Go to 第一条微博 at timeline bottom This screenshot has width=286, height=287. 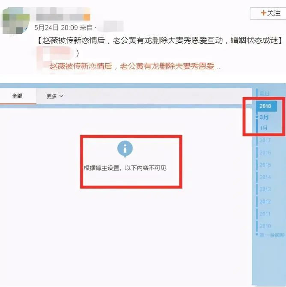point(272,235)
